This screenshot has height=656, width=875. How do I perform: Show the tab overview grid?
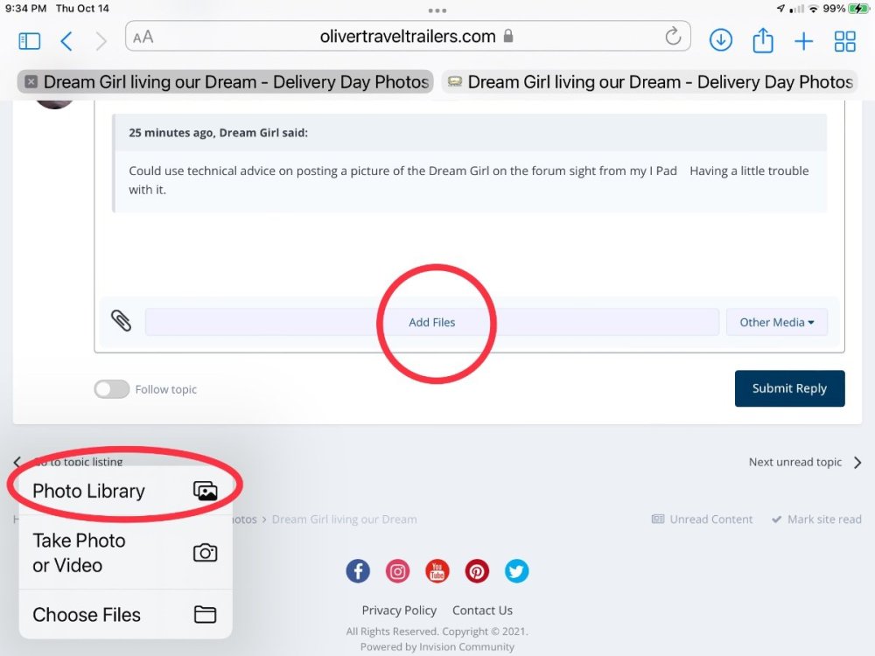click(x=844, y=41)
